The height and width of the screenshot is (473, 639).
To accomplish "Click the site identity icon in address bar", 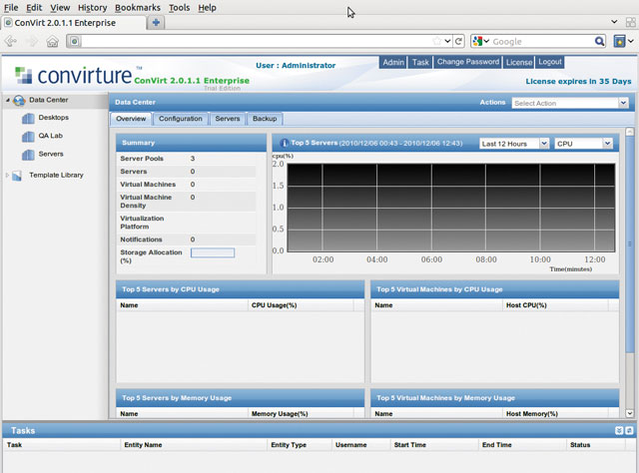I will pyautogui.click(x=74, y=41).
